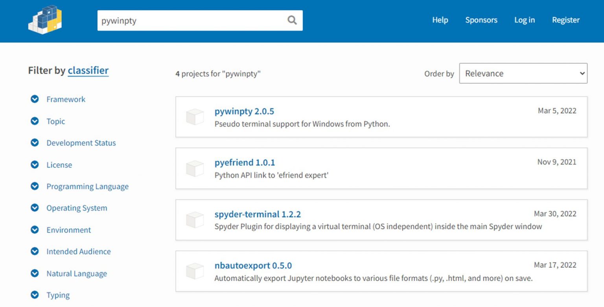Click the Log in link
The image size is (604, 307).
point(524,20)
